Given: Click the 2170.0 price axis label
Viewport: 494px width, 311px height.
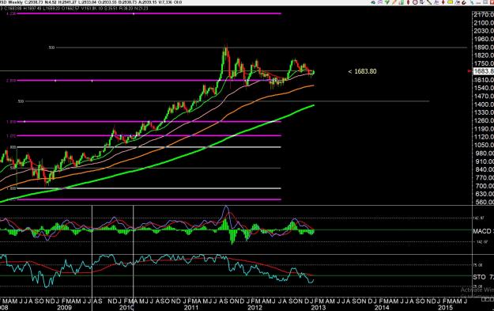Looking at the screenshot, I should pyautogui.click(x=484, y=14).
